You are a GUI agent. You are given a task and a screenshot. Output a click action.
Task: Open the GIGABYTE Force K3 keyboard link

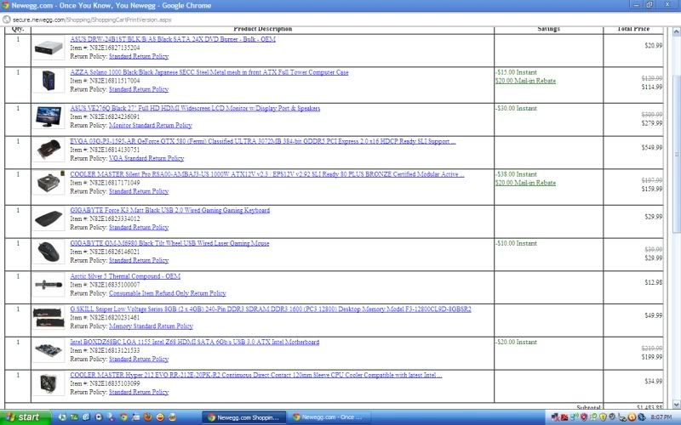[x=169, y=210]
